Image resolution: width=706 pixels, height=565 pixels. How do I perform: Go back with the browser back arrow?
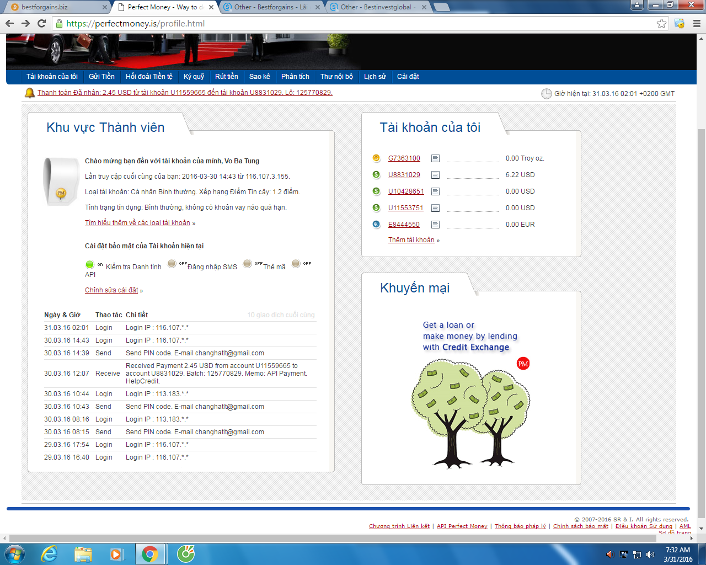(9, 23)
